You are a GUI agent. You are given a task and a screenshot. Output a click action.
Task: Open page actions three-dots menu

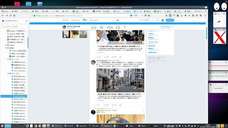(142, 16)
